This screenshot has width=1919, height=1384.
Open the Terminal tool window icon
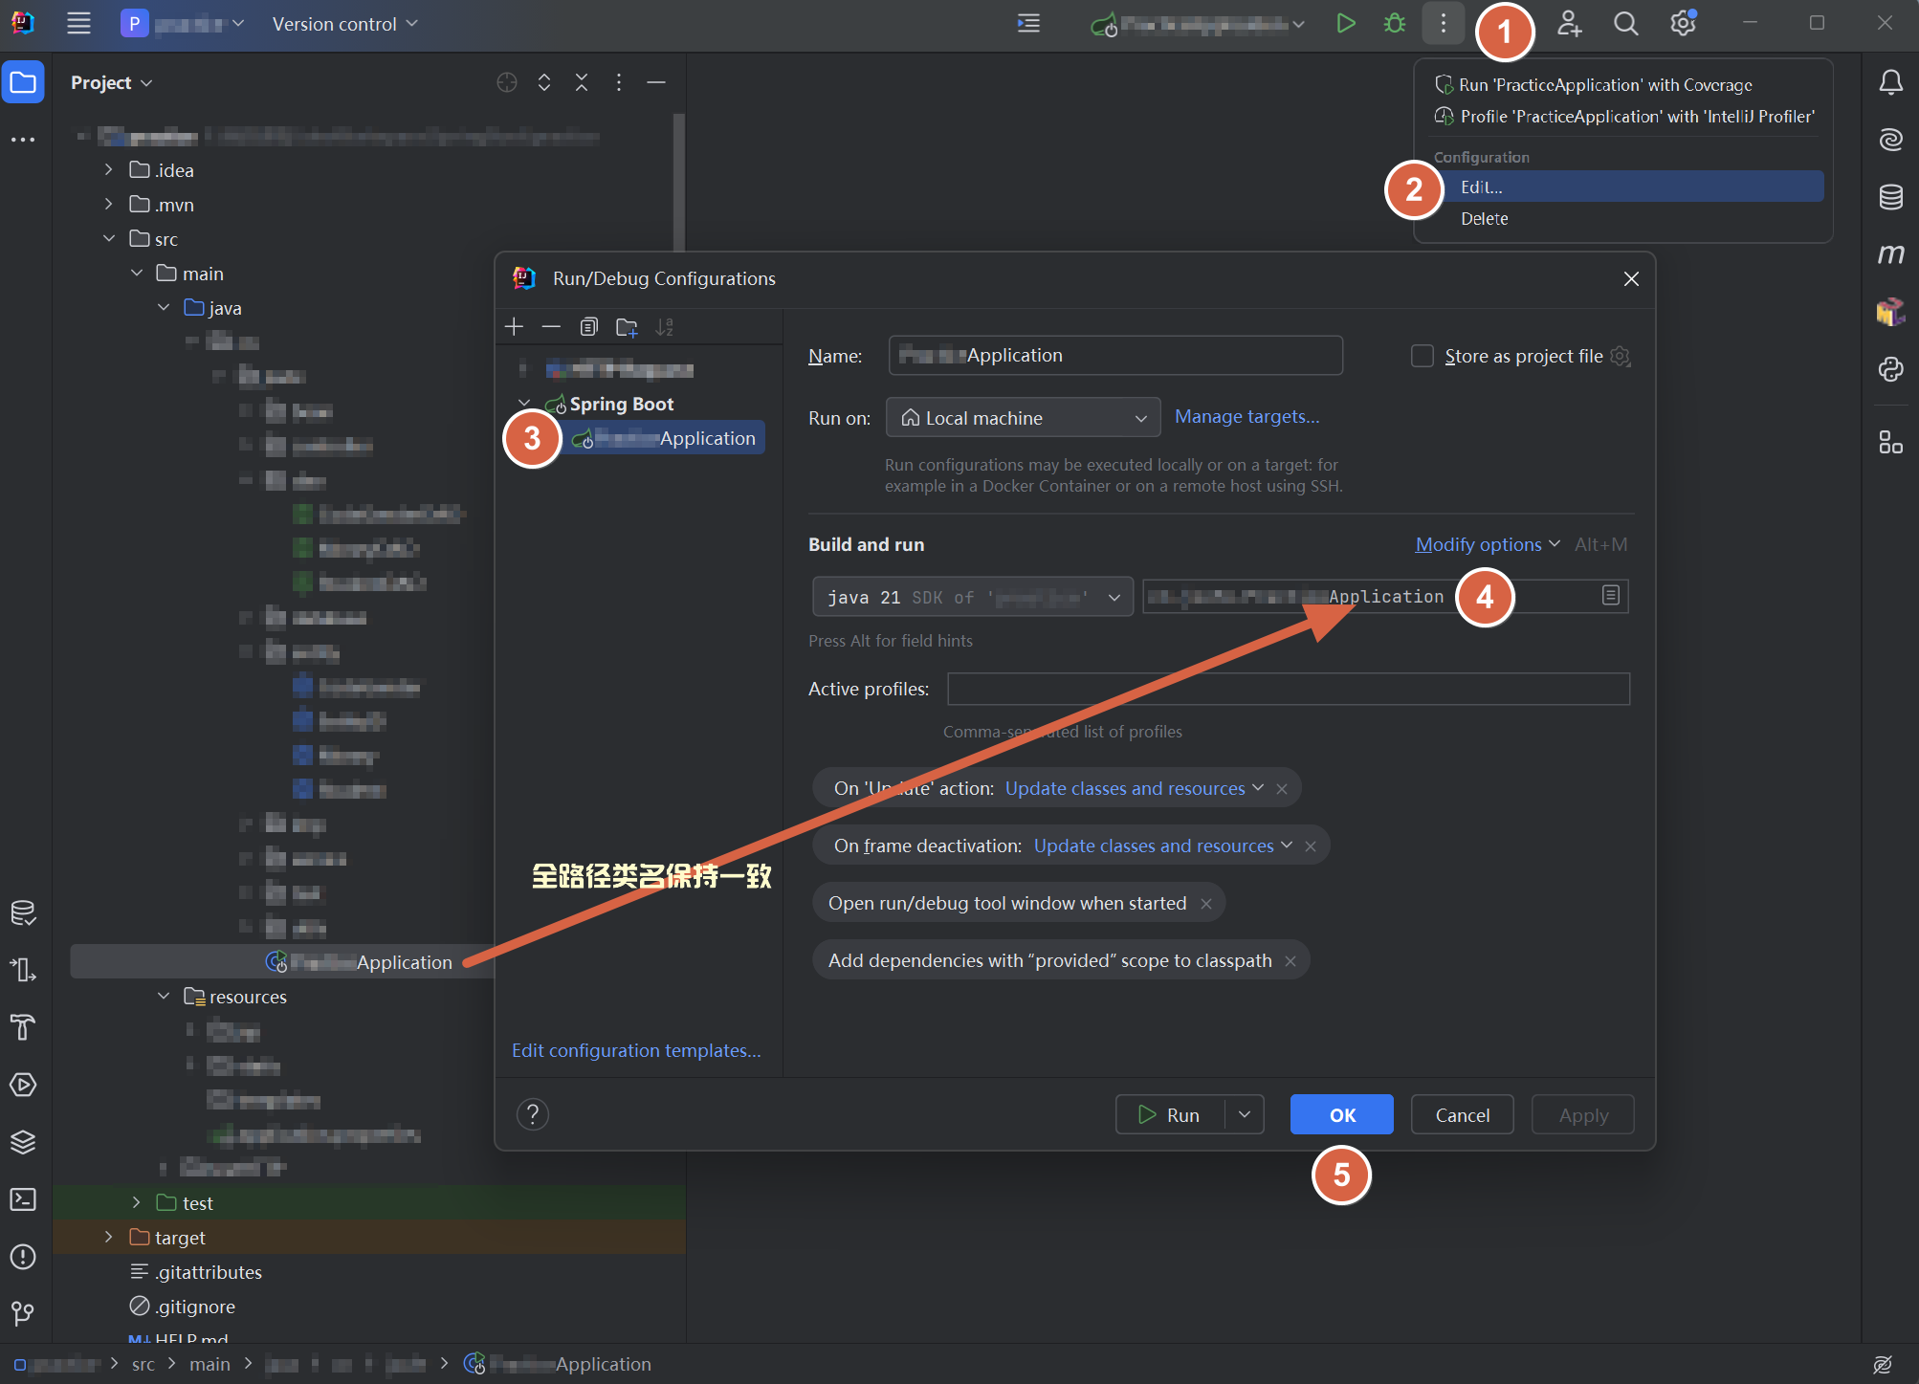pyautogui.click(x=23, y=1199)
